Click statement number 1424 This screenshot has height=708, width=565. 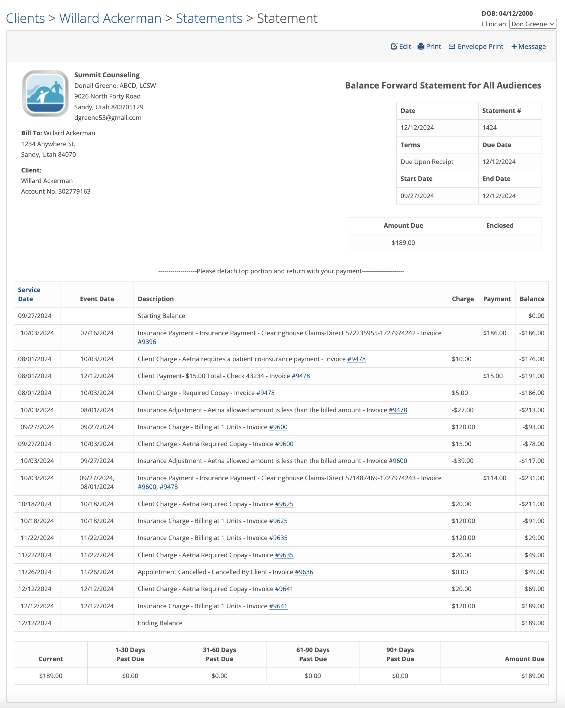pos(489,128)
